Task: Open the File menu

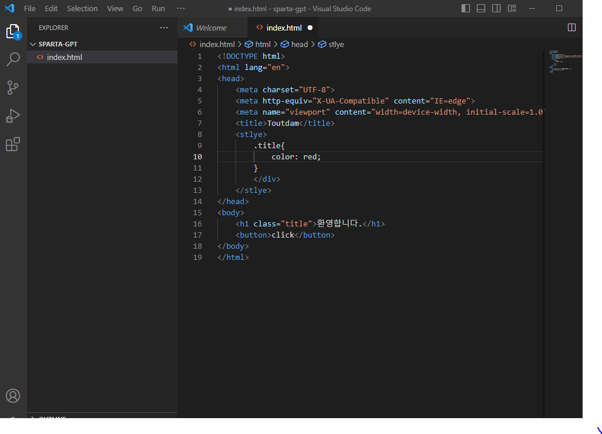Action: click(x=29, y=8)
